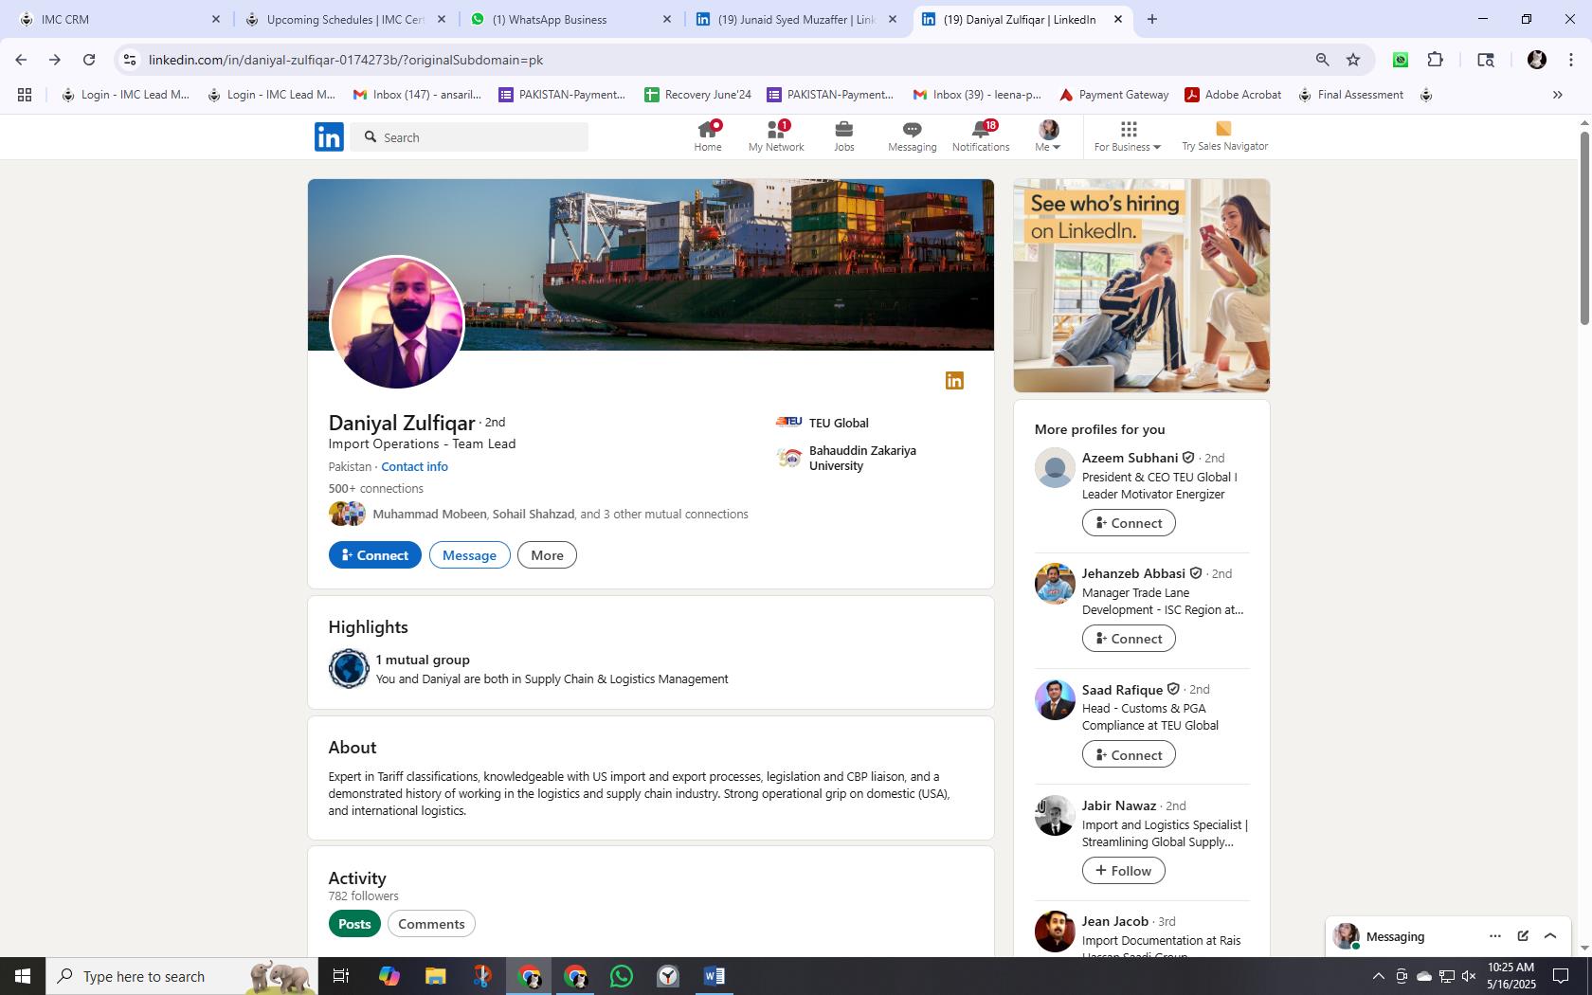Click the LinkedIn logo home icon
1592x995 pixels.
point(329,137)
